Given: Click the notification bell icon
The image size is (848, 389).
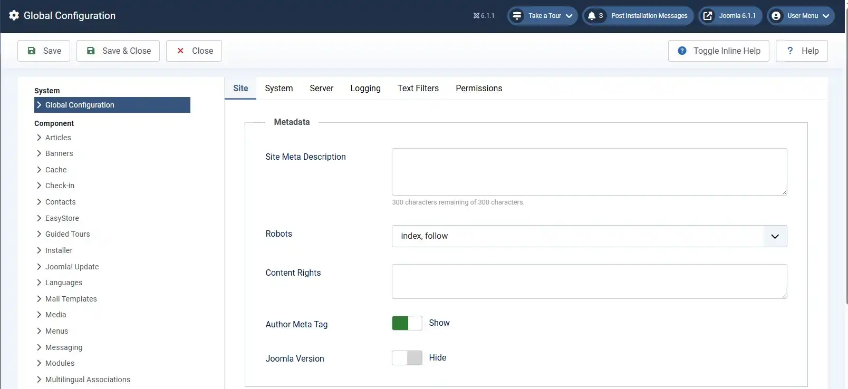Looking at the screenshot, I should click(592, 16).
